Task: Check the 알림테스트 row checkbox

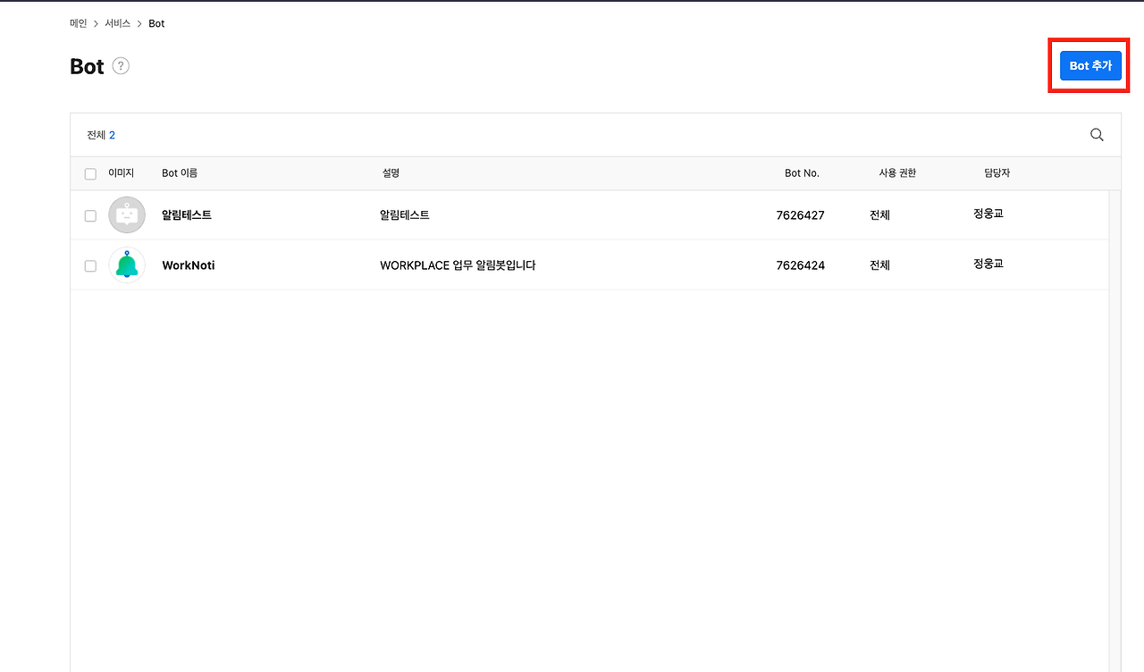Action: [90, 215]
